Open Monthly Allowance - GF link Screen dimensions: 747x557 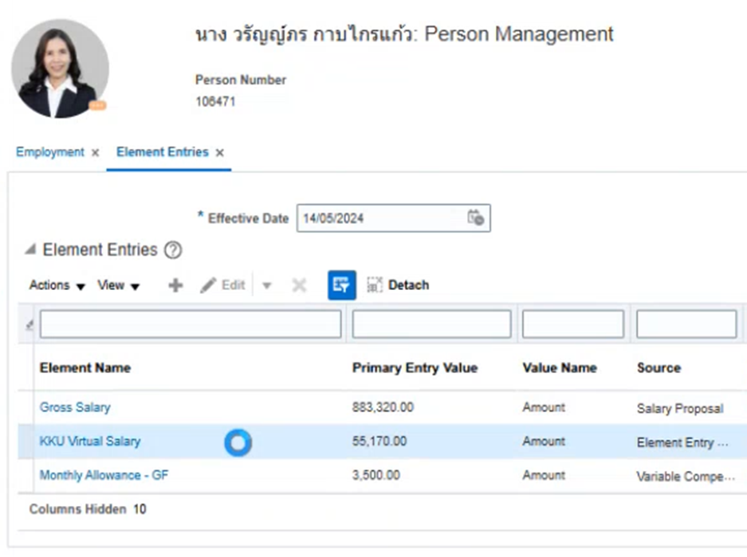coord(104,476)
